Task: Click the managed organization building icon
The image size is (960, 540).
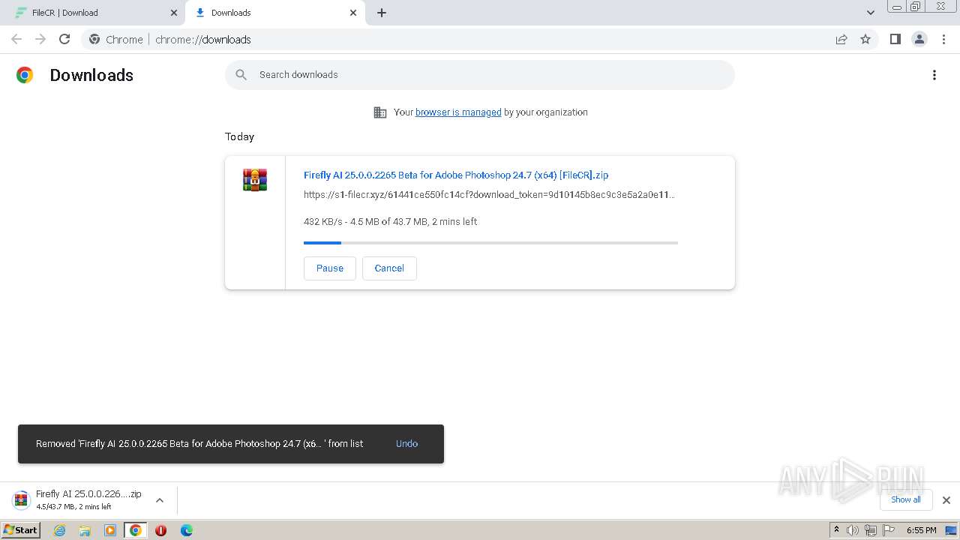Action: coord(380,112)
